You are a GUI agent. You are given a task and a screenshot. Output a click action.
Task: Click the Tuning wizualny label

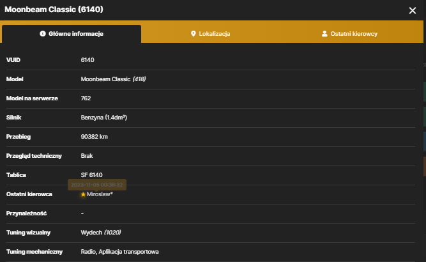(x=28, y=233)
